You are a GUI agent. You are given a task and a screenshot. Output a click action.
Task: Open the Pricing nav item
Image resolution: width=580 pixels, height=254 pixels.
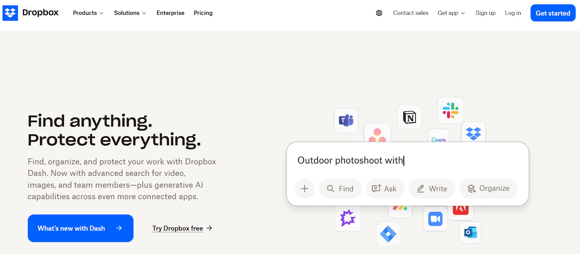click(x=203, y=13)
